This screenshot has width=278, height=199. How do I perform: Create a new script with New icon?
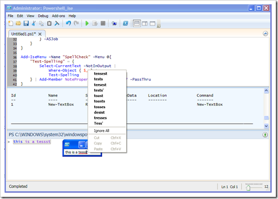click(x=11, y=23)
